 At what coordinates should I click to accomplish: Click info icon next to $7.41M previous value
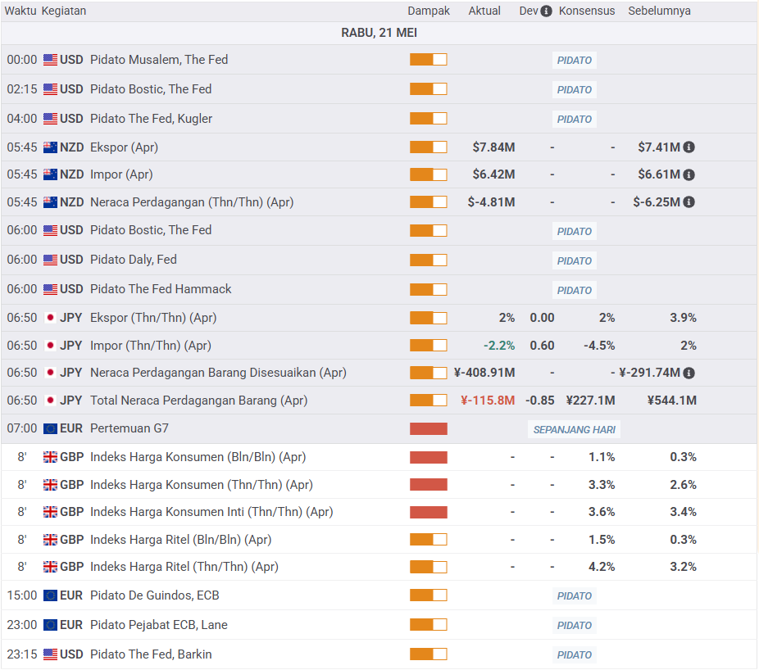click(x=689, y=147)
